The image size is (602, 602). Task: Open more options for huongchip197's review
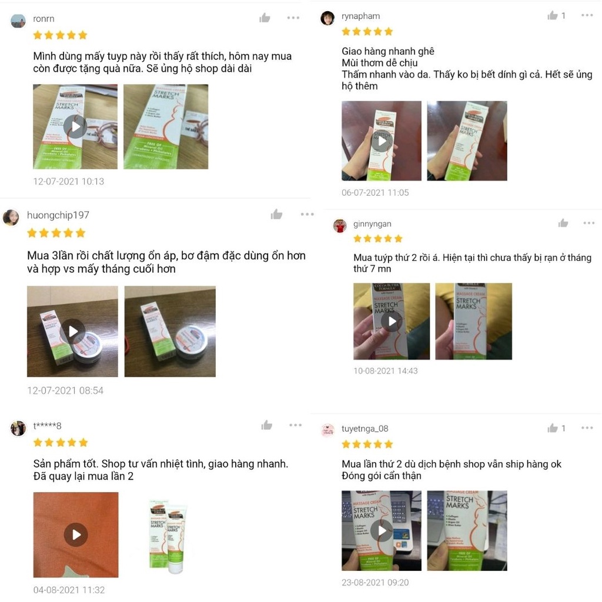click(x=307, y=214)
